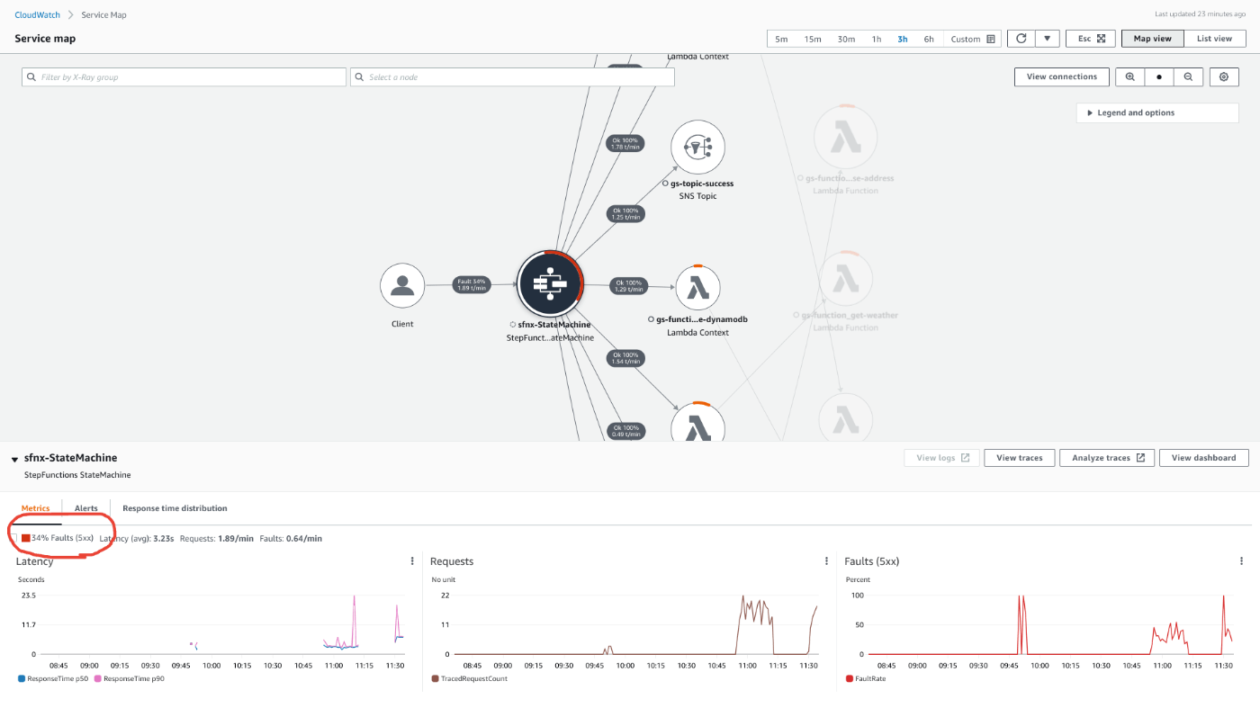Click 'Requests: 1.89/min' text
The width and height of the screenshot is (1260, 708).
pos(217,538)
